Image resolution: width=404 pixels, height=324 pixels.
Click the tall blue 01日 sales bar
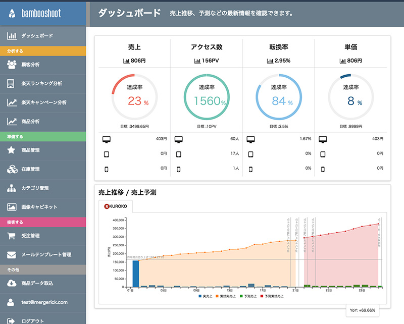[135, 274]
